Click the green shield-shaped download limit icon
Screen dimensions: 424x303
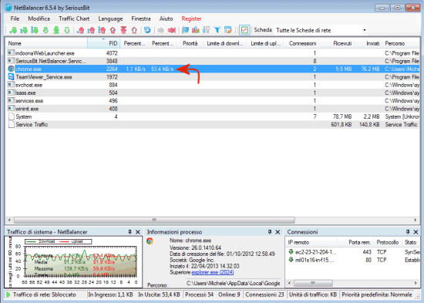point(45,30)
